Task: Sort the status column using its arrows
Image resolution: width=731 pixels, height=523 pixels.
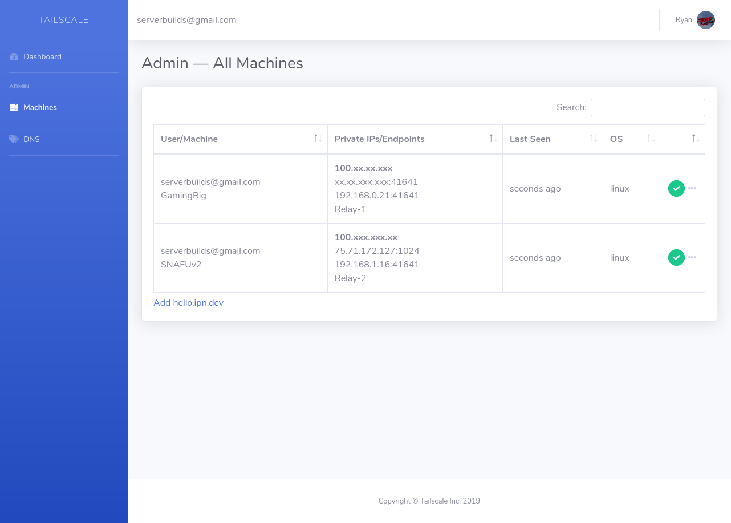Action: 695,139
